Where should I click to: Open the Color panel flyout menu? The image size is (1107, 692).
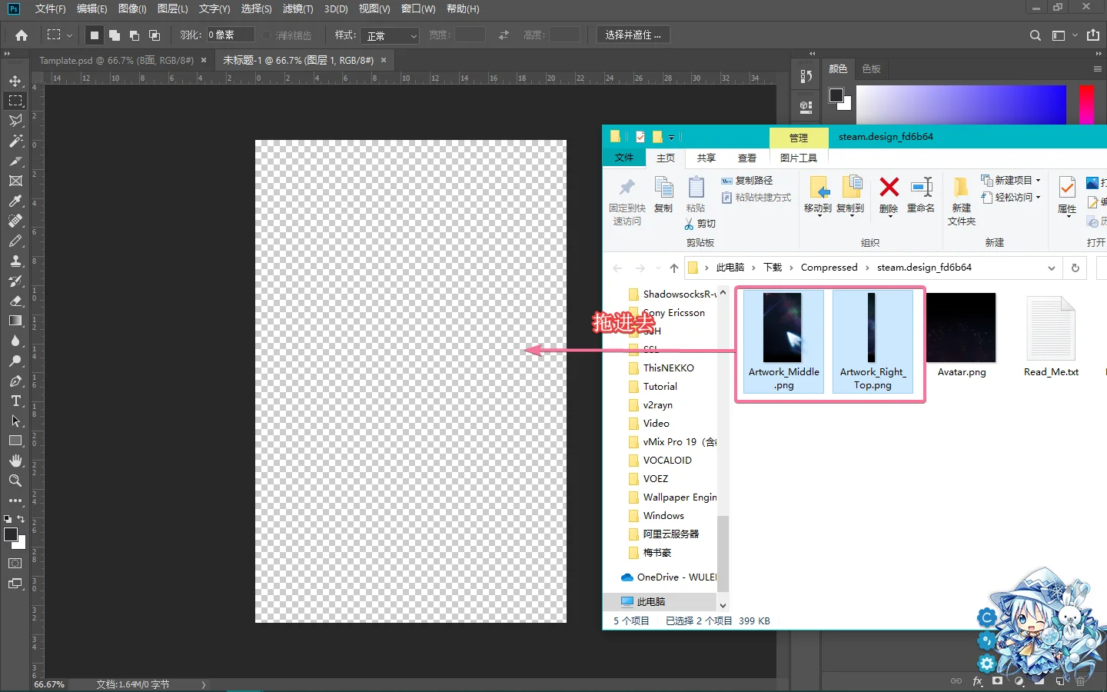pyautogui.click(x=1098, y=69)
